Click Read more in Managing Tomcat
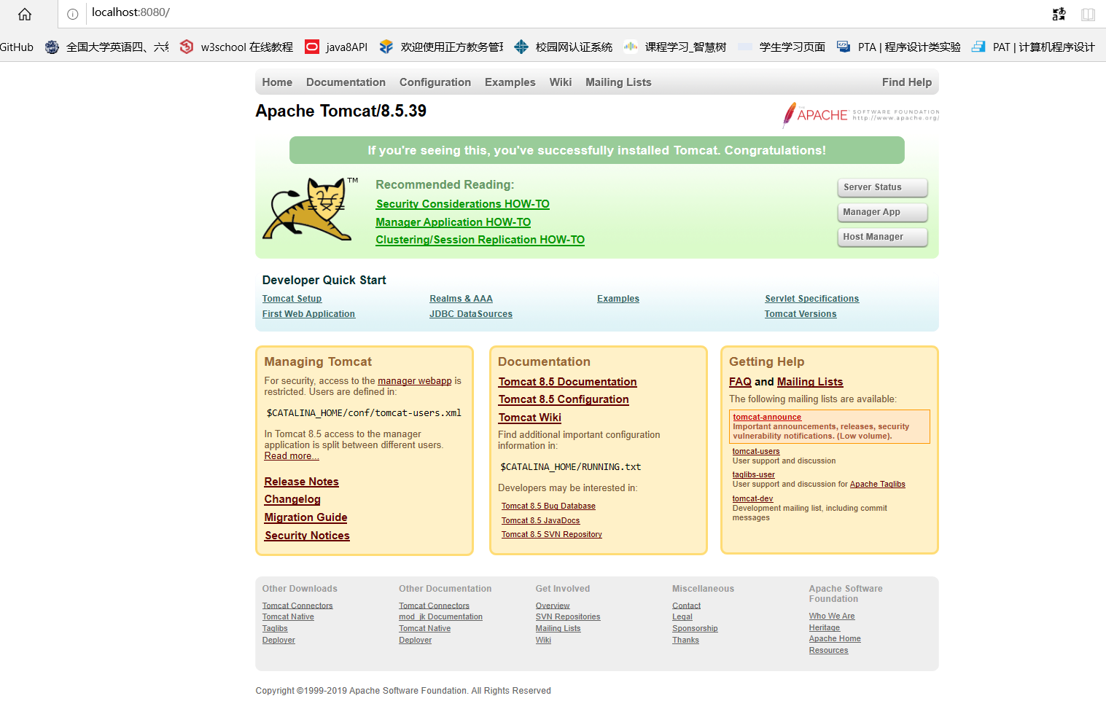Screen dimensions: 1106x701 [x=292, y=456]
